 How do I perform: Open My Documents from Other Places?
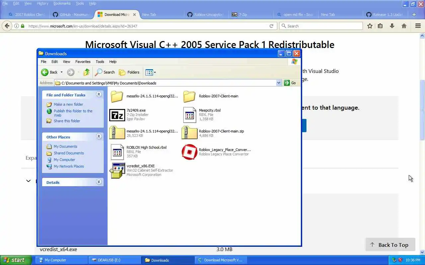click(x=65, y=146)
